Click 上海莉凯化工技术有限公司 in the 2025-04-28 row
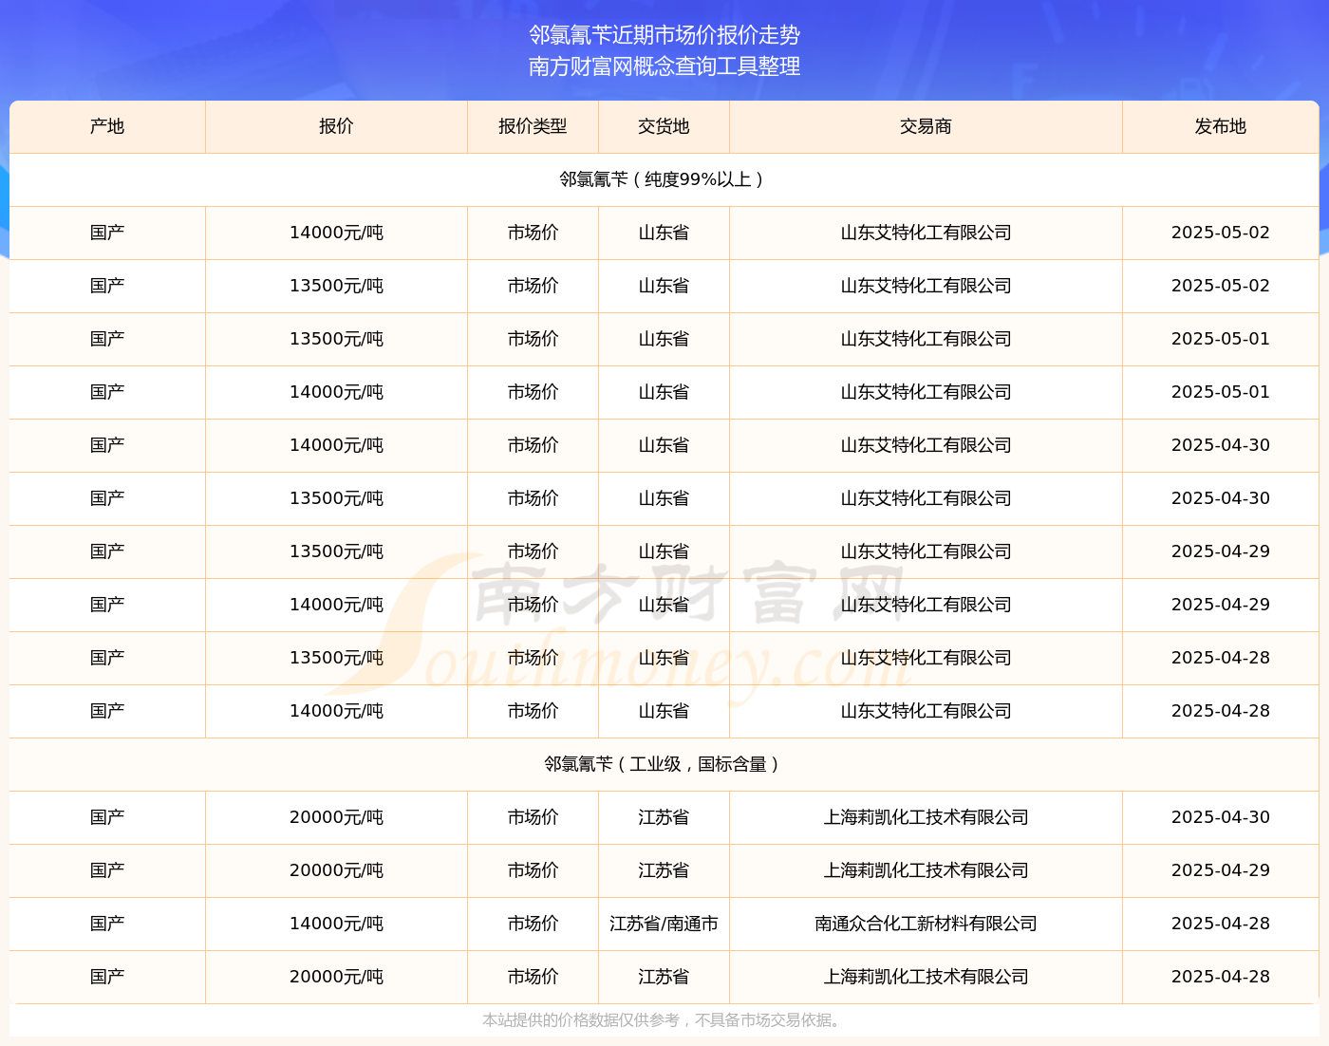Viewport: 1329px width, 1046px height. coord(926,977)
